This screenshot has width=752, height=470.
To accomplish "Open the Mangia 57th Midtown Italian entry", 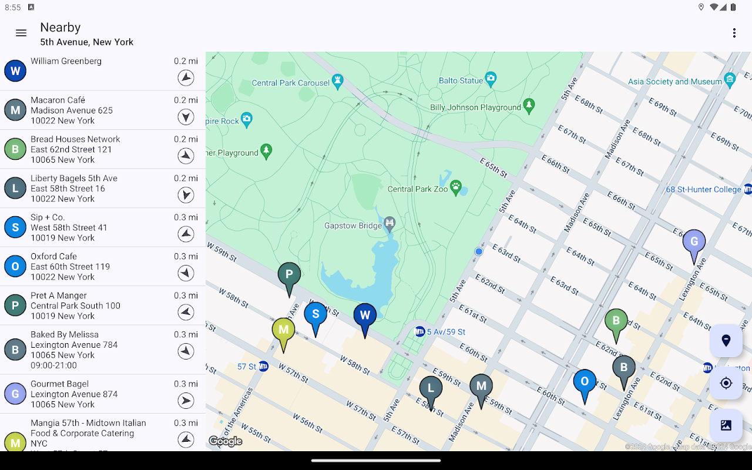I will (x=103, y=433).
